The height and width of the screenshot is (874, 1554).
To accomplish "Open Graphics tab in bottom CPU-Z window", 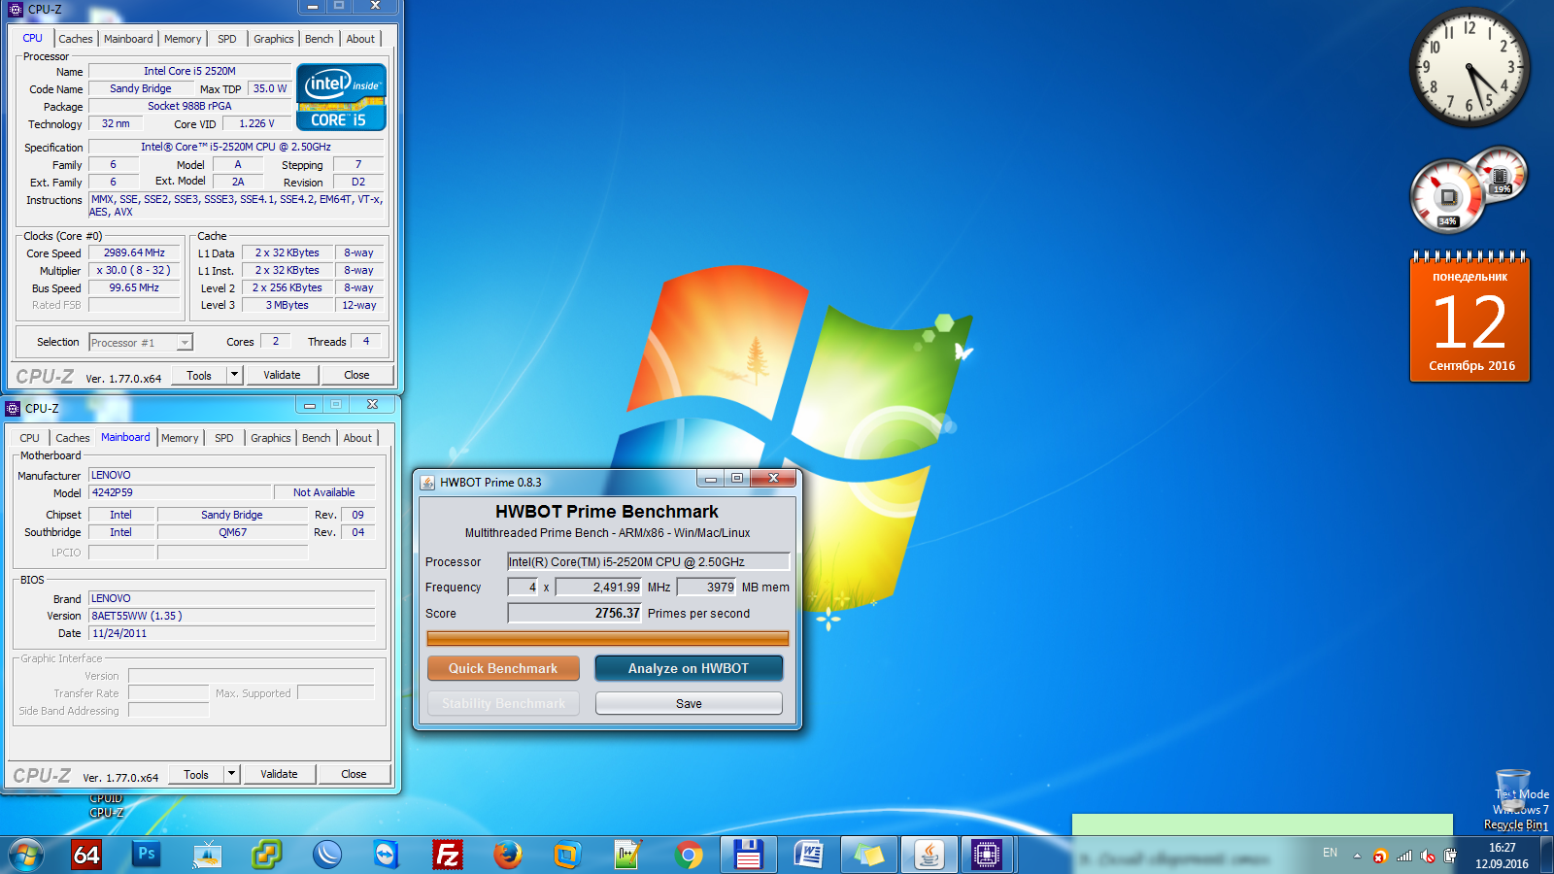I will pos(270,438).
